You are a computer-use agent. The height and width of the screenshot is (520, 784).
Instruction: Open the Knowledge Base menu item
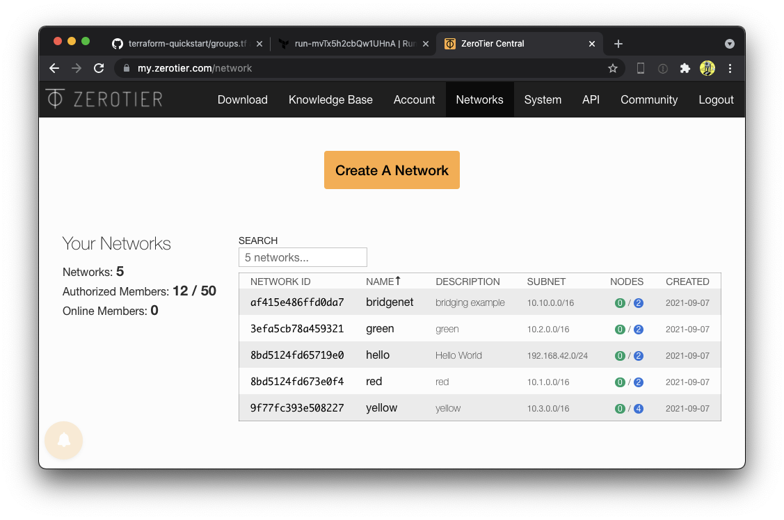330,100
